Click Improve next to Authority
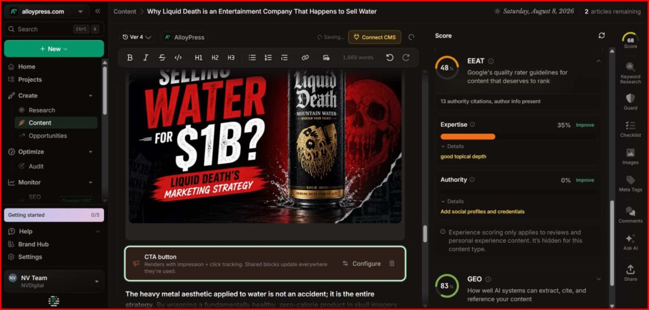 tap(585, 180)
